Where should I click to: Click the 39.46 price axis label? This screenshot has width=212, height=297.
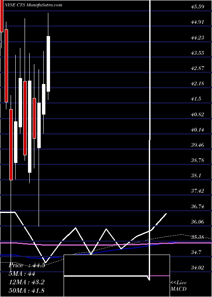pos(198,145)
